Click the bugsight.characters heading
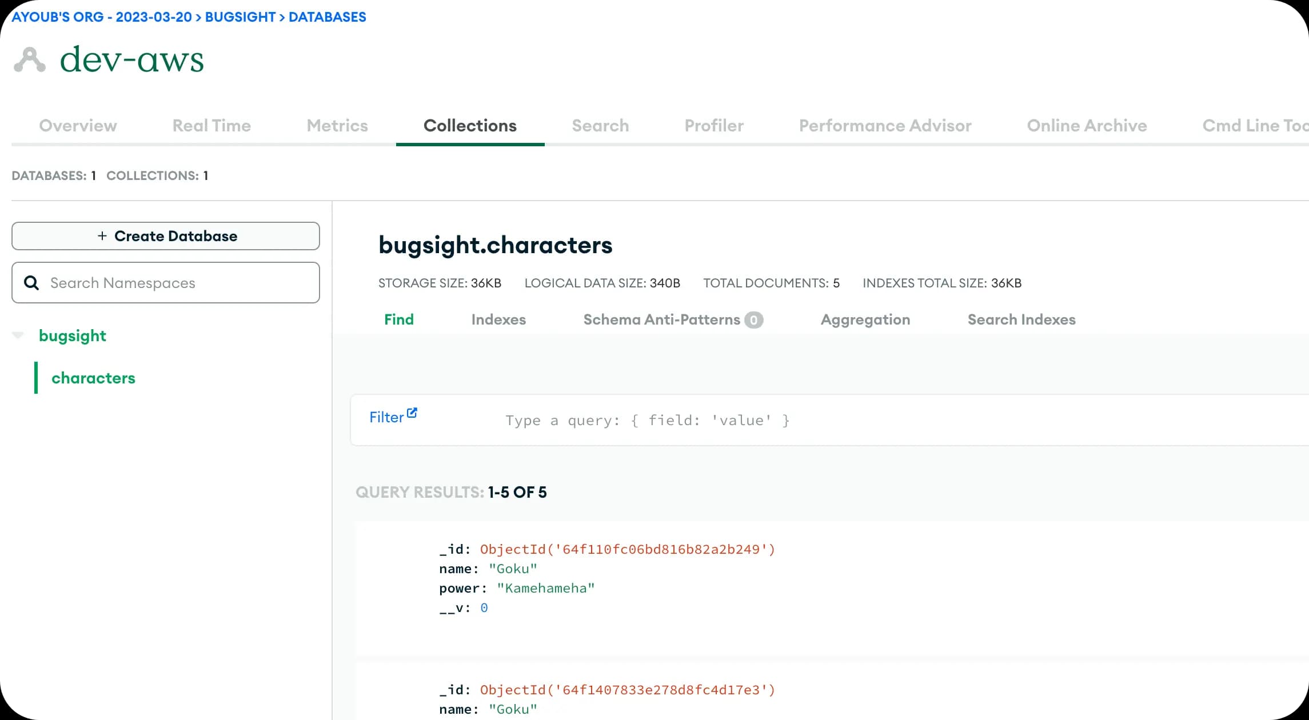The image size is (1309, 720). [495, 245]
